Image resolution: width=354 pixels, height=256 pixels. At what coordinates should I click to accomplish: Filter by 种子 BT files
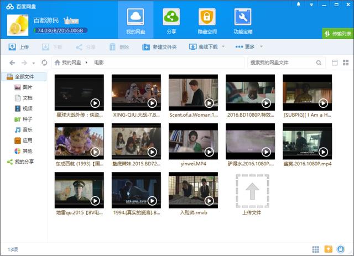click(x=23, y=119)
